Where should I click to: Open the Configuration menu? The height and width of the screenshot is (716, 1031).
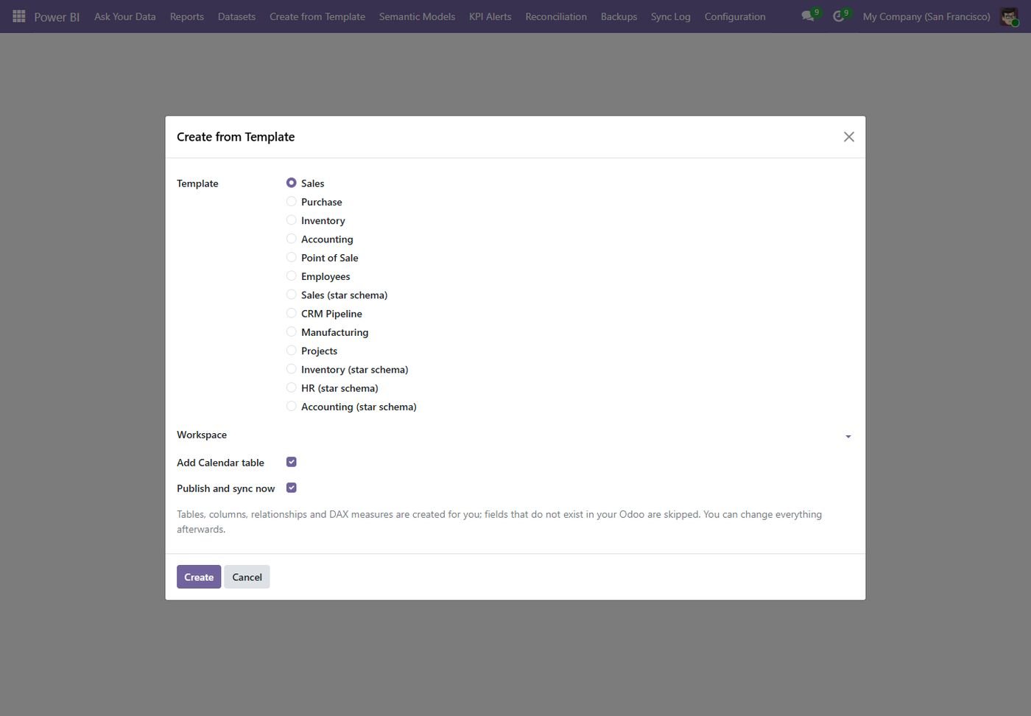pos(735,16)
